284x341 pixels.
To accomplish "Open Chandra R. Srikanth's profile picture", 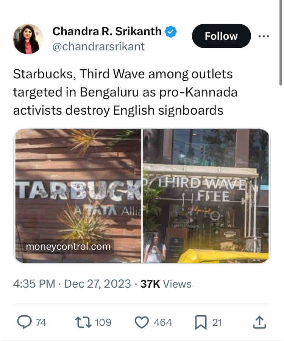I will point(28,39).
